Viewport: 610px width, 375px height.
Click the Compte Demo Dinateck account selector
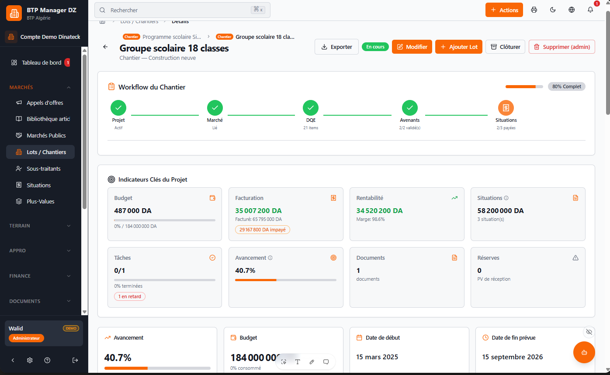pos(44,37)
